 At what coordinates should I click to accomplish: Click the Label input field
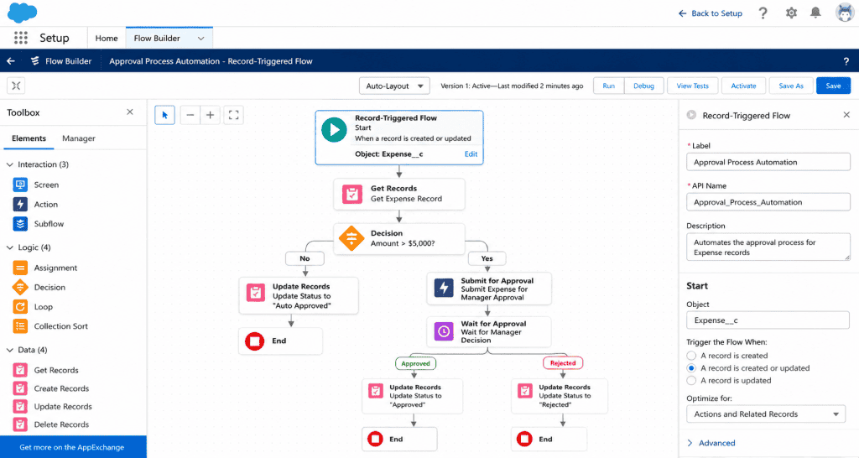click(x=768, y=162)
